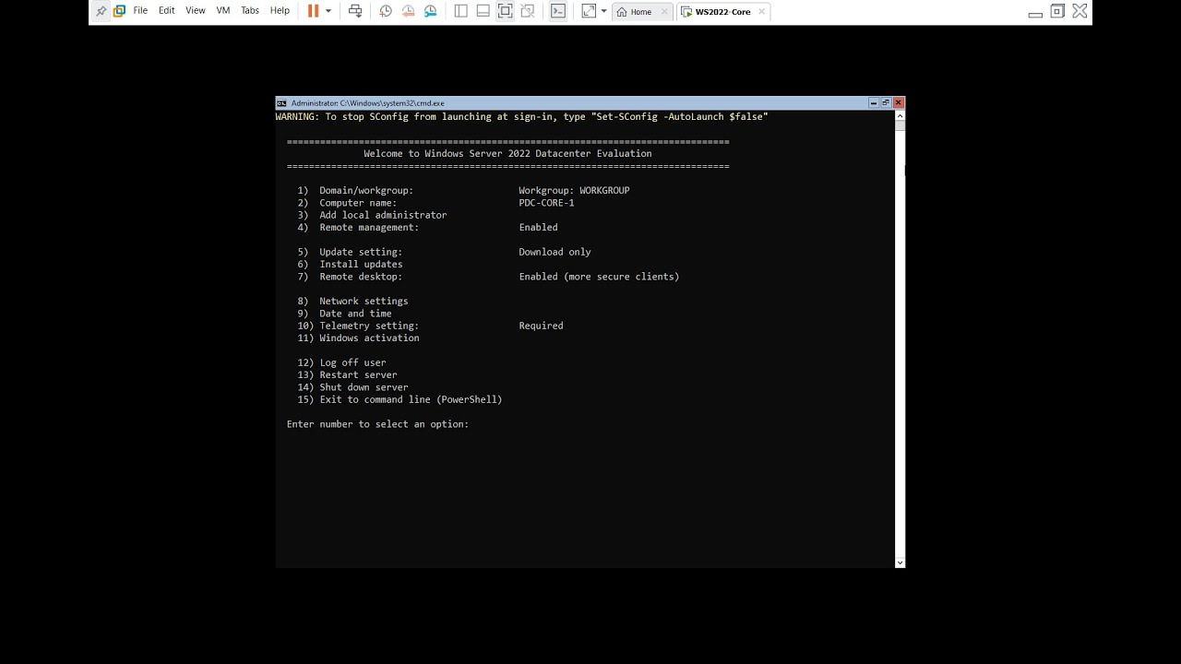Click the 'PDC-CORE-1' computer name value
The width and height of the screenshot is (1181, 664).
[x=546, y=203]
